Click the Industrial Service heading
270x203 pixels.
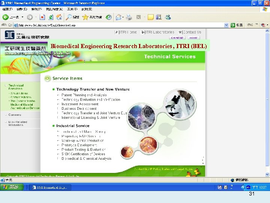tap(73, 126)
